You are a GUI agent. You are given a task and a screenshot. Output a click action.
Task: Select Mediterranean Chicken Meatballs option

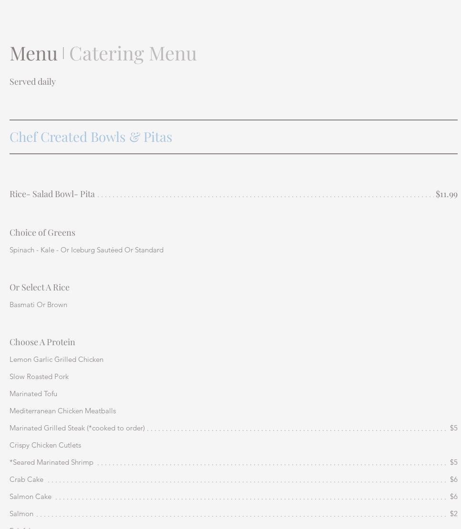pos(62,411)
